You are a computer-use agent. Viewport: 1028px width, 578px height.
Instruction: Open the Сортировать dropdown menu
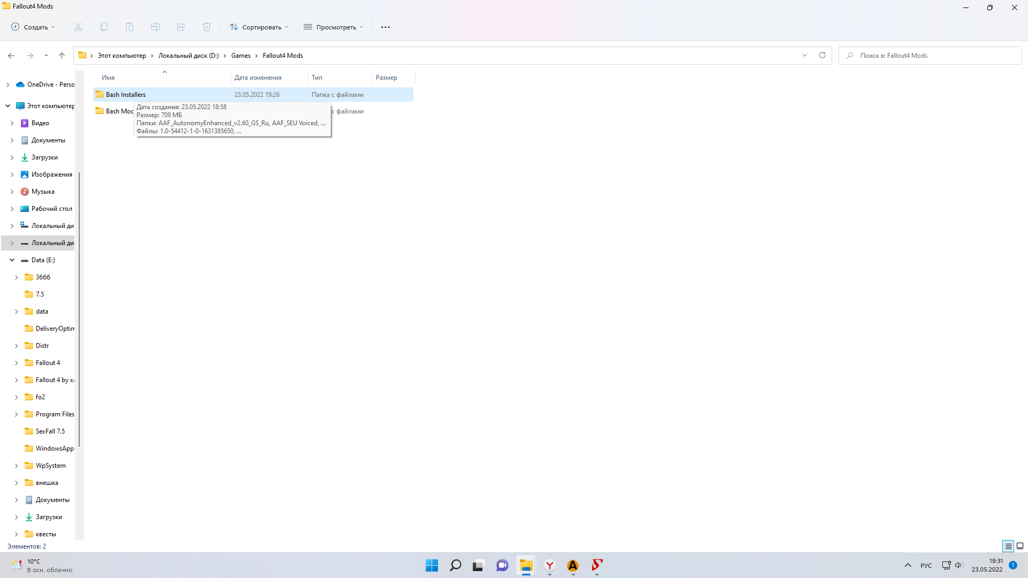click(x=259, y=27)
